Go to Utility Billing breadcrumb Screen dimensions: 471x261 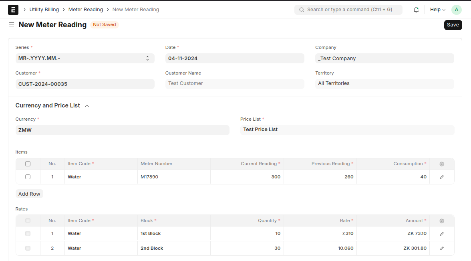point(44,10)
